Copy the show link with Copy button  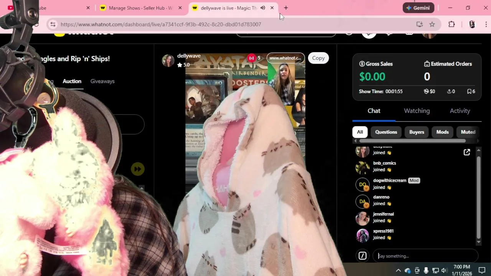click(318, 58)
